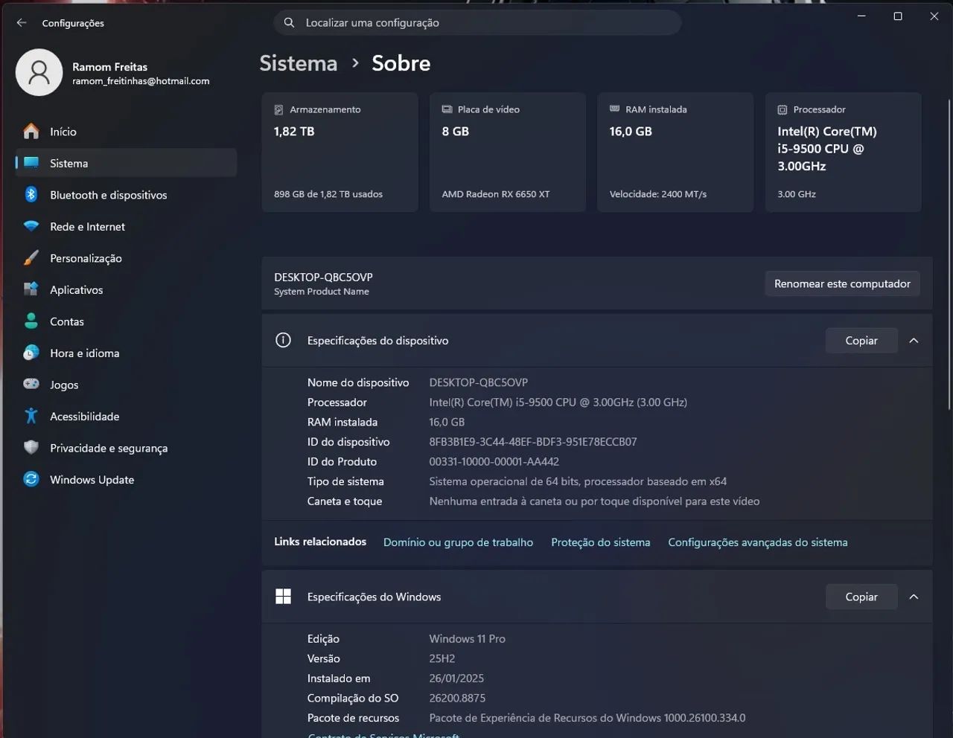Open Configurações avançadas do sistema link
953x738 pixels.
click(x=757, y=542)
